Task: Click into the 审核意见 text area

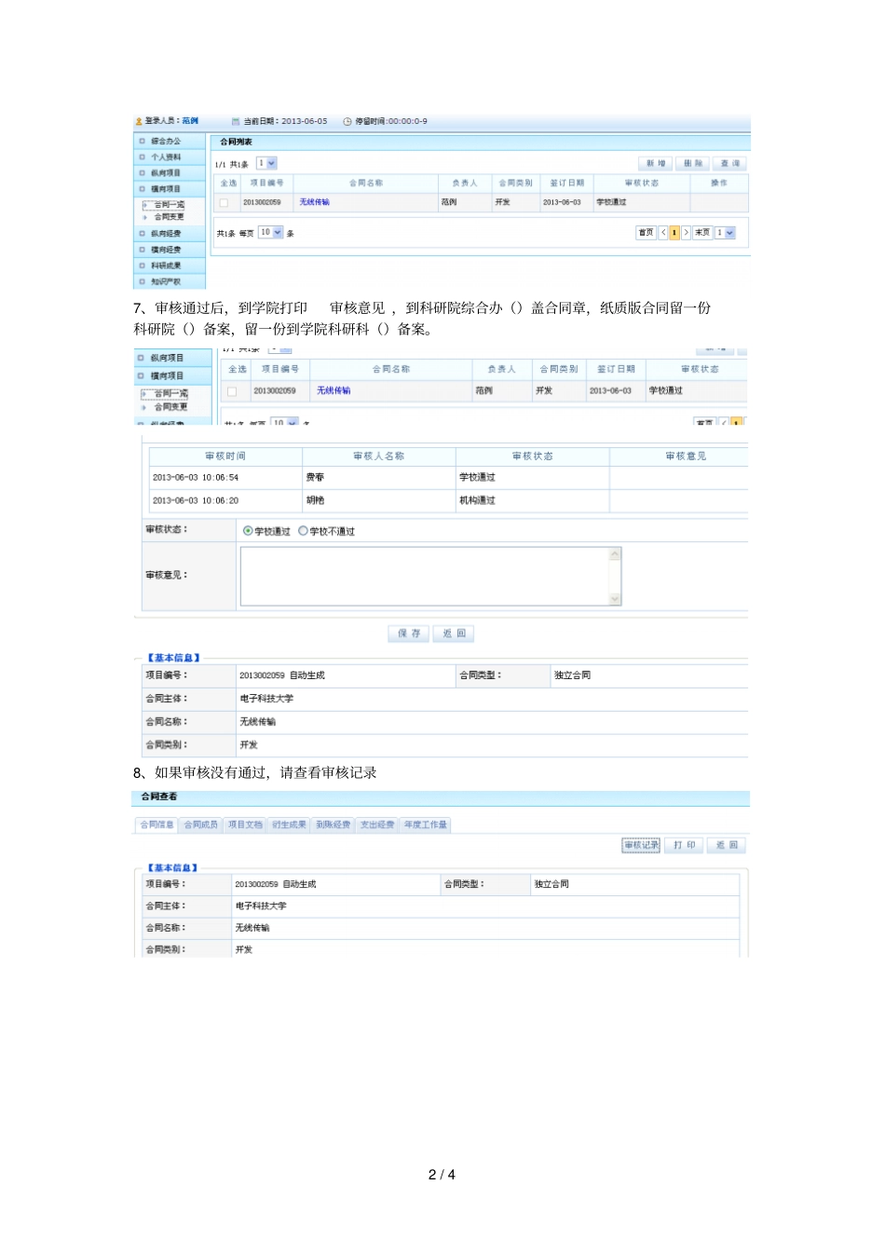Action: [x=425, y=577]
